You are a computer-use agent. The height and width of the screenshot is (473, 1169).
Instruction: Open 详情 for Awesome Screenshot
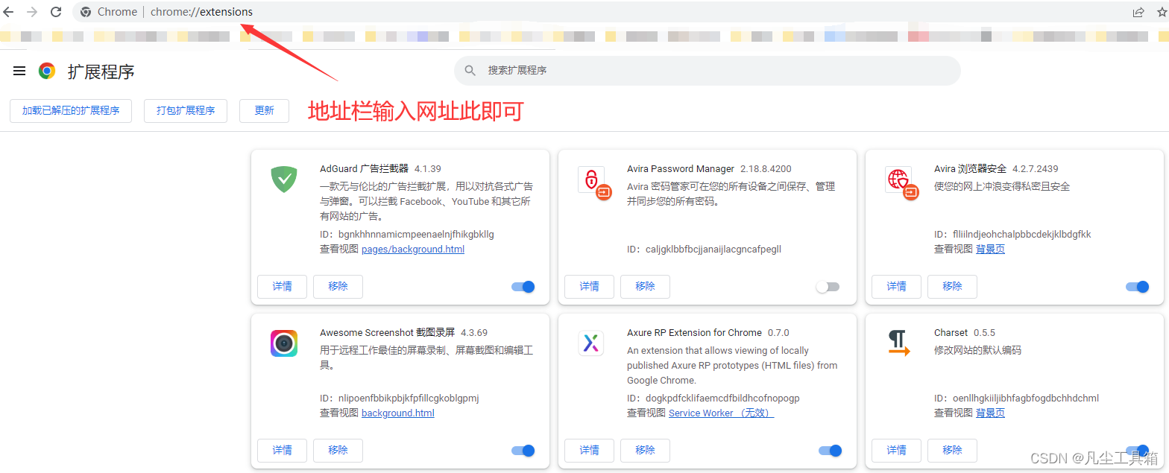click(x=282, y=451)
